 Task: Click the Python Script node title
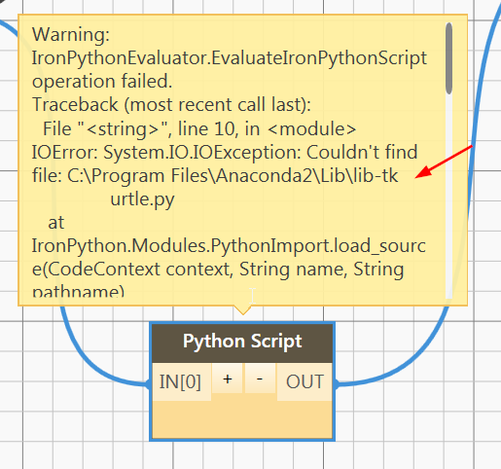point(242,342)
